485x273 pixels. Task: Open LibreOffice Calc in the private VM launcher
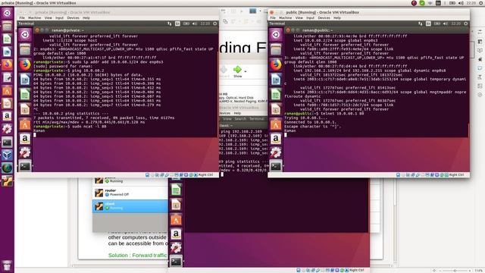click(x=25, y=94)
